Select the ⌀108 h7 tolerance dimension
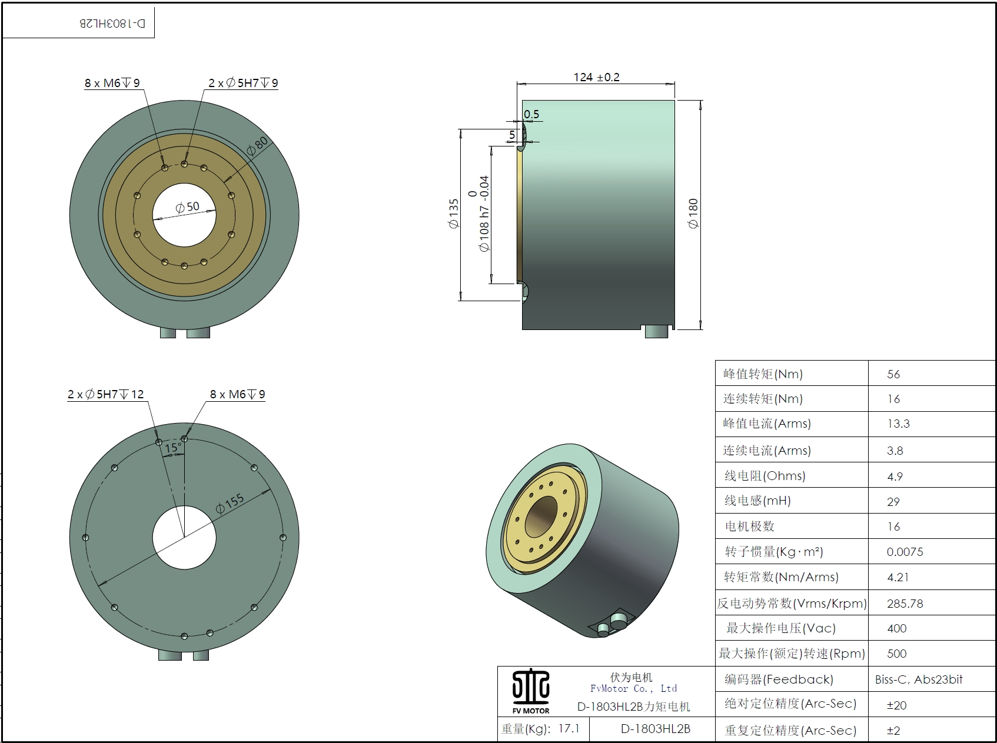Viewport: 997px width, 743px height. click(480, 214)
